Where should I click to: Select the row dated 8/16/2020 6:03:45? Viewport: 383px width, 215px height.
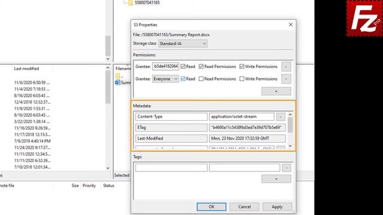pos(32,115)
